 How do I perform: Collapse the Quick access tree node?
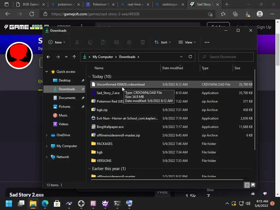(x=46, y=72)
